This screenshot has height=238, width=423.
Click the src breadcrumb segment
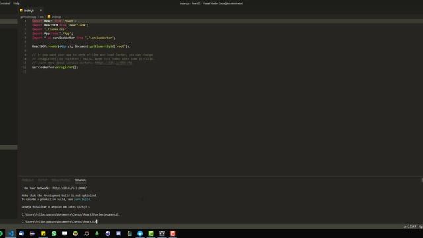point(42,17)
